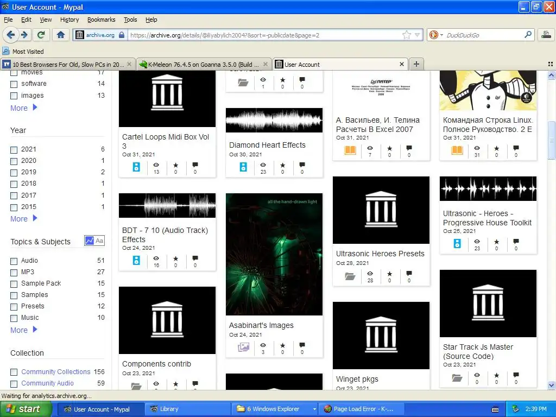Screen dimensions: 556x417
Task: Click the comments icon under BDT - 7 10 Effects
Action: point(195,258)
